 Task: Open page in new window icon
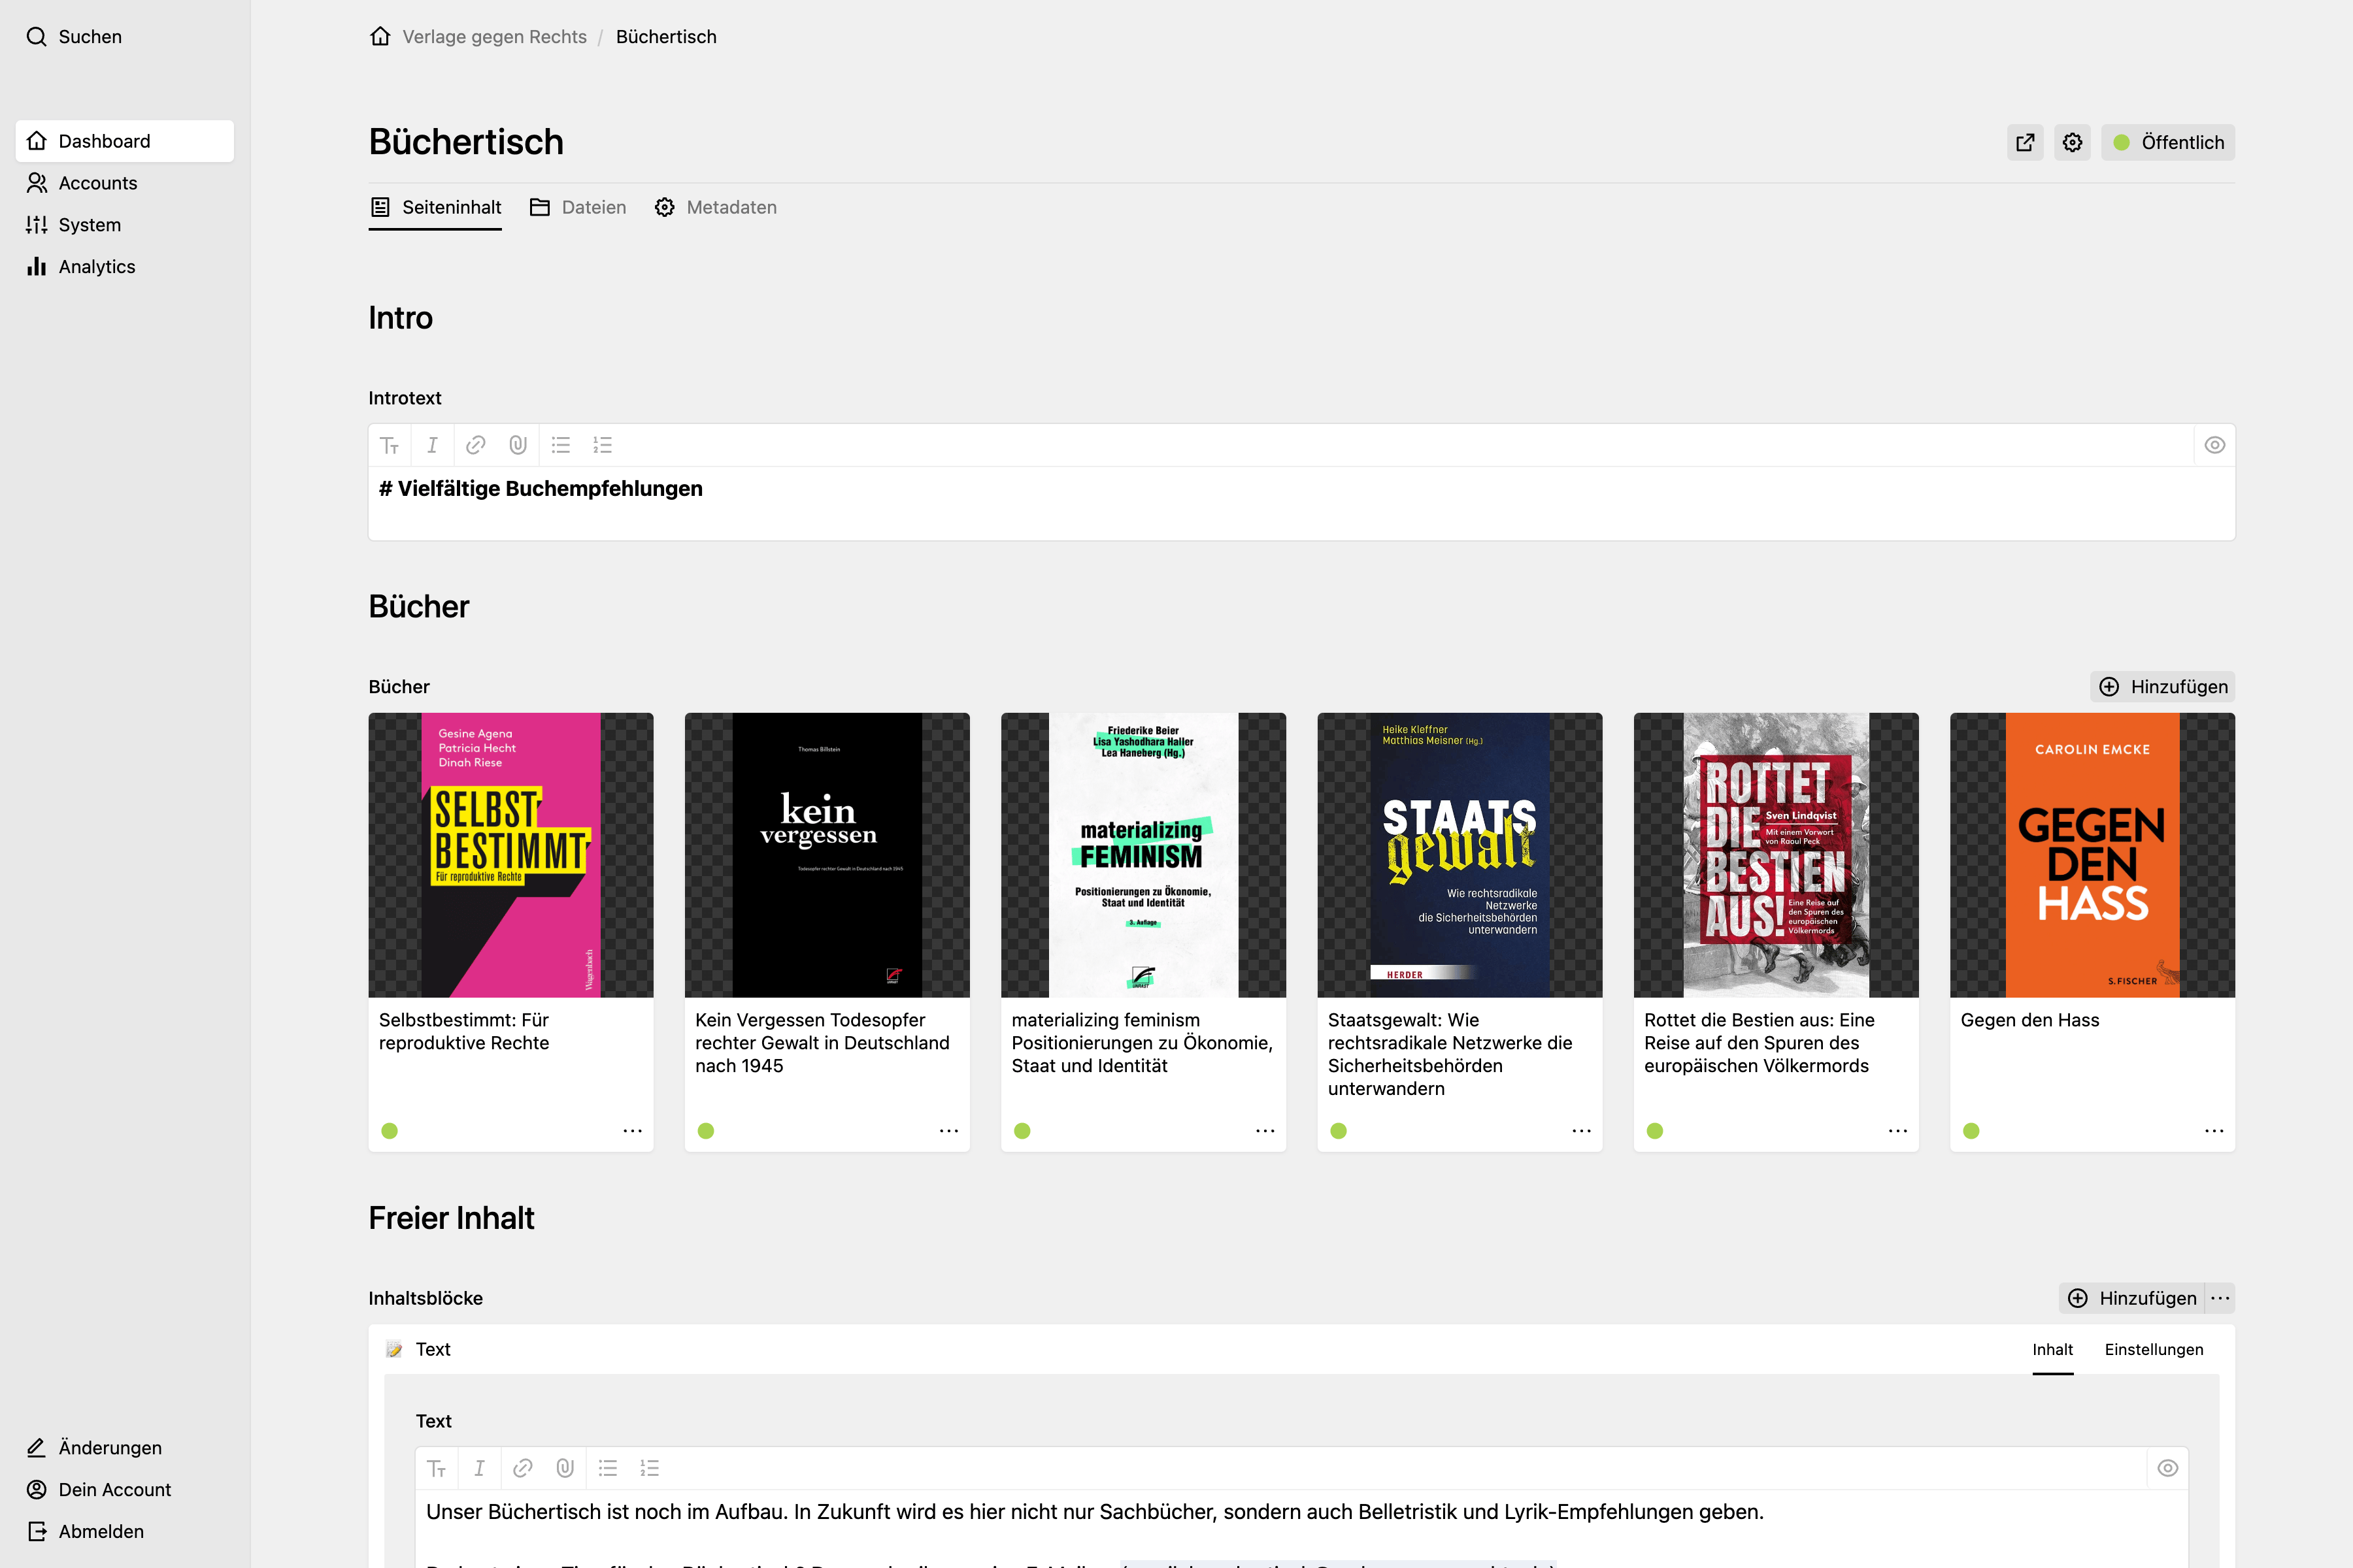pyautogui.click(x=2025, y=142)
